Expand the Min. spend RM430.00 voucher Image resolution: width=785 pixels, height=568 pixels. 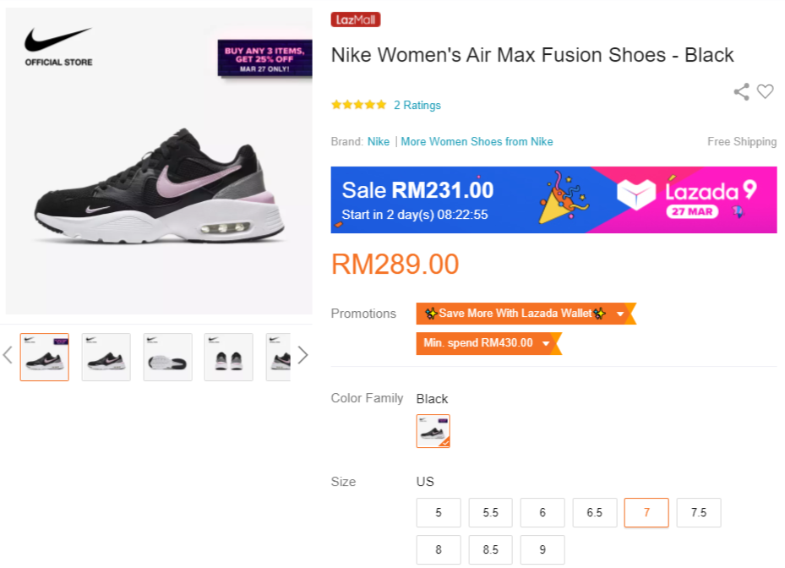pyautogui.click(x=488, y=343)
